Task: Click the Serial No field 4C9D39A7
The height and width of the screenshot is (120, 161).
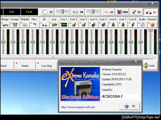Action: tap(120, 97)
